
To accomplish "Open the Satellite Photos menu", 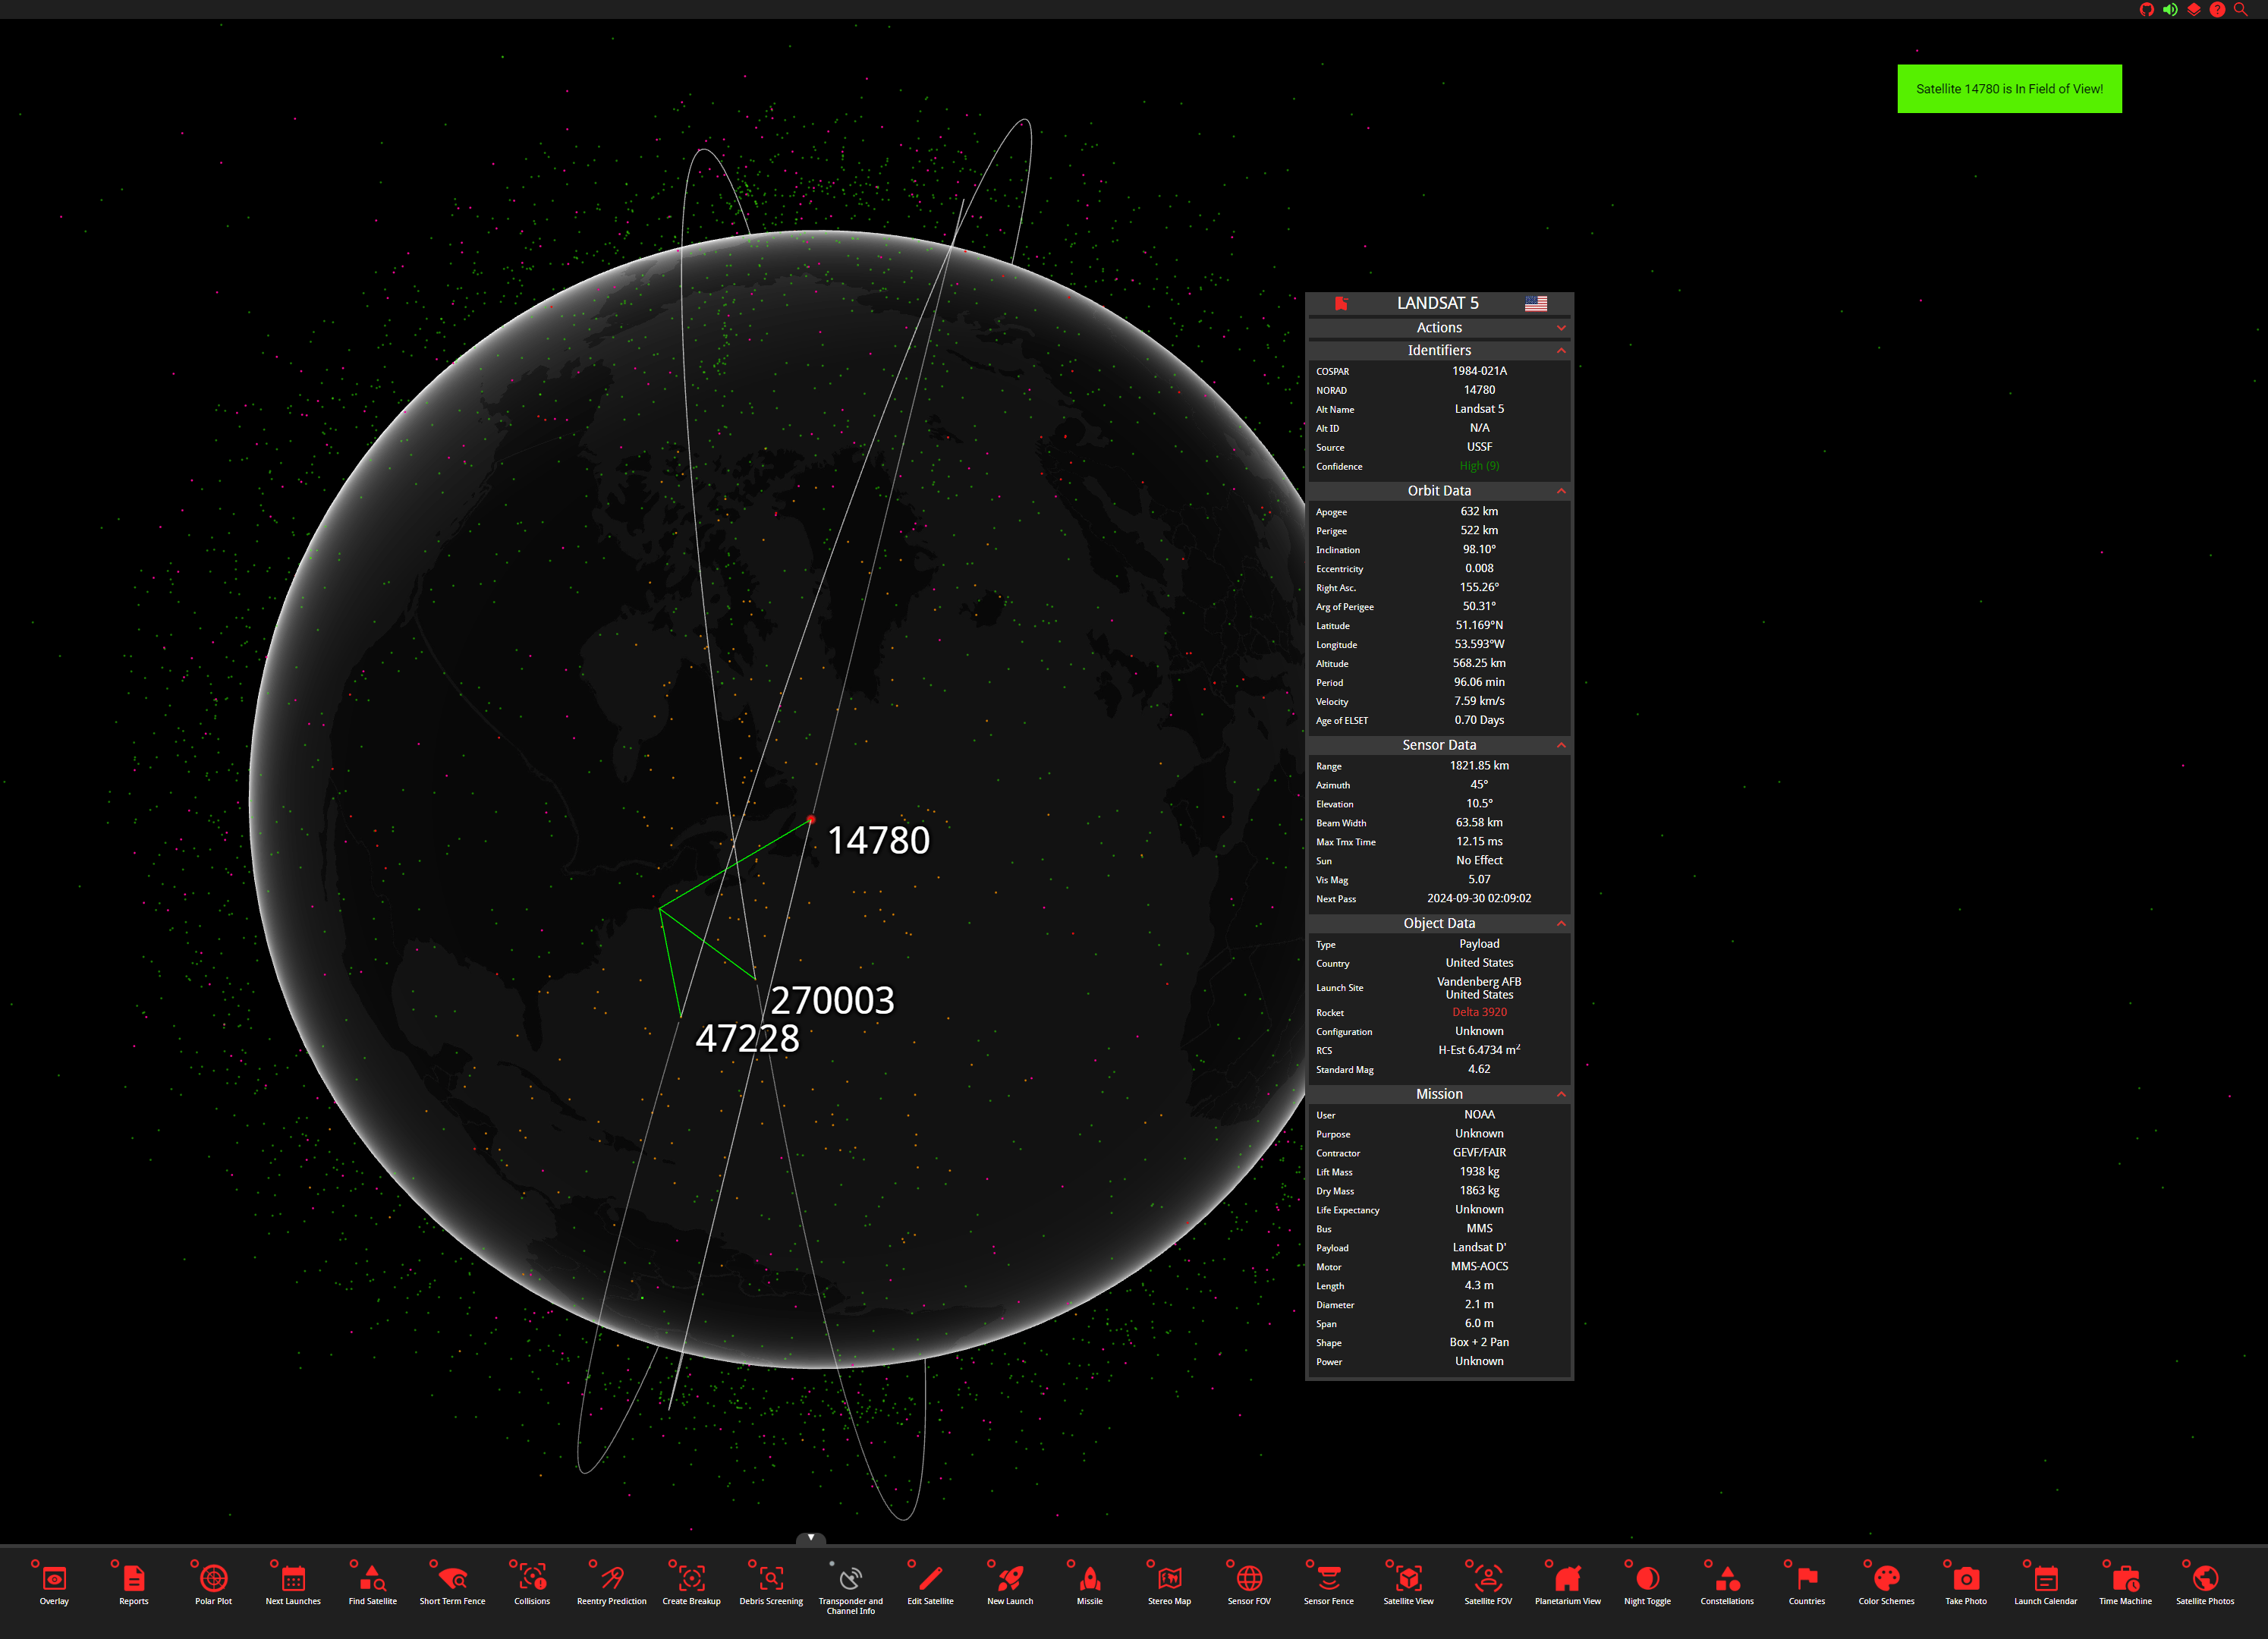I will pyautogui.click(x=2205, y=1584).
